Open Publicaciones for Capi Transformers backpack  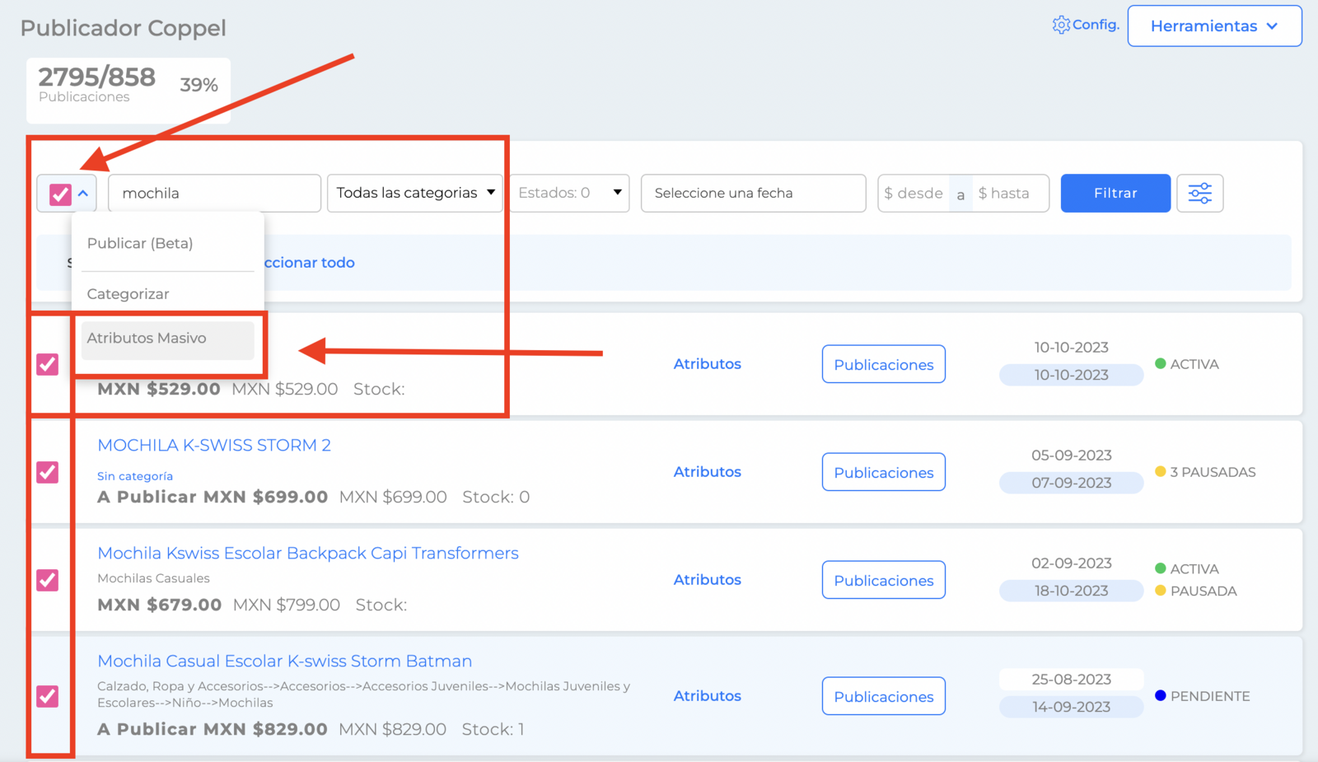883,580
